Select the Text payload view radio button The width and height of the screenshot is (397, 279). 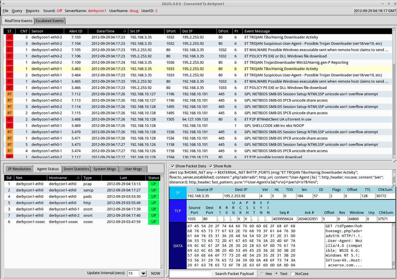276,274
